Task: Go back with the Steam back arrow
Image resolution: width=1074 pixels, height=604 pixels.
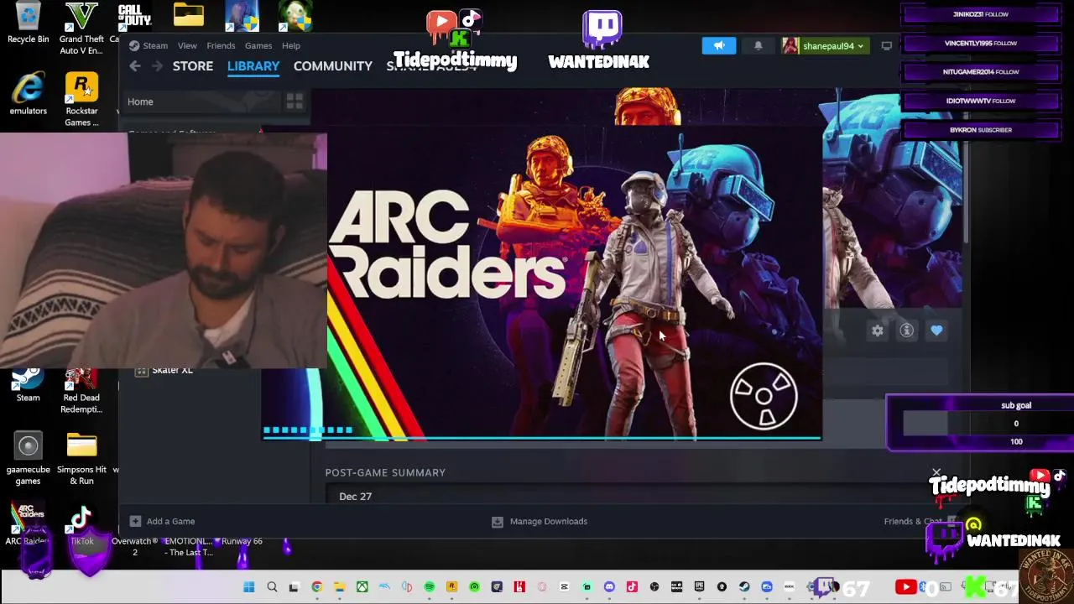Action: pos(135,65)
